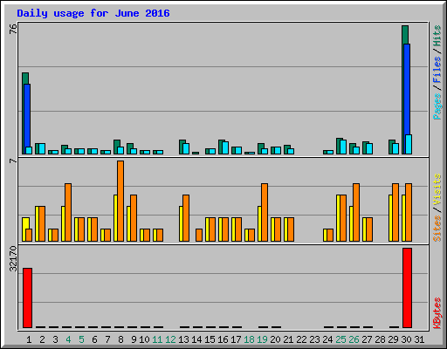Click the day '22' axis label
447x349 pixels.
coord(301,339)
